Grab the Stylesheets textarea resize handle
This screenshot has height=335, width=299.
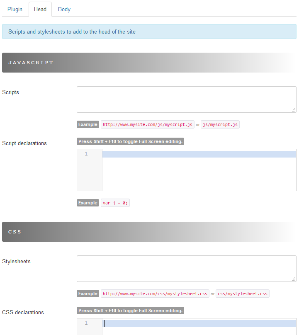coord(294,279)
